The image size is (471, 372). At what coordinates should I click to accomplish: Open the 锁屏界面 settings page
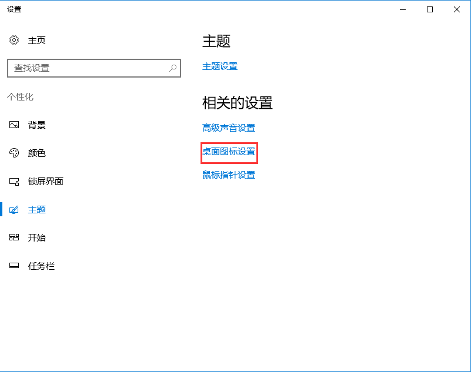tap(46, 182)
